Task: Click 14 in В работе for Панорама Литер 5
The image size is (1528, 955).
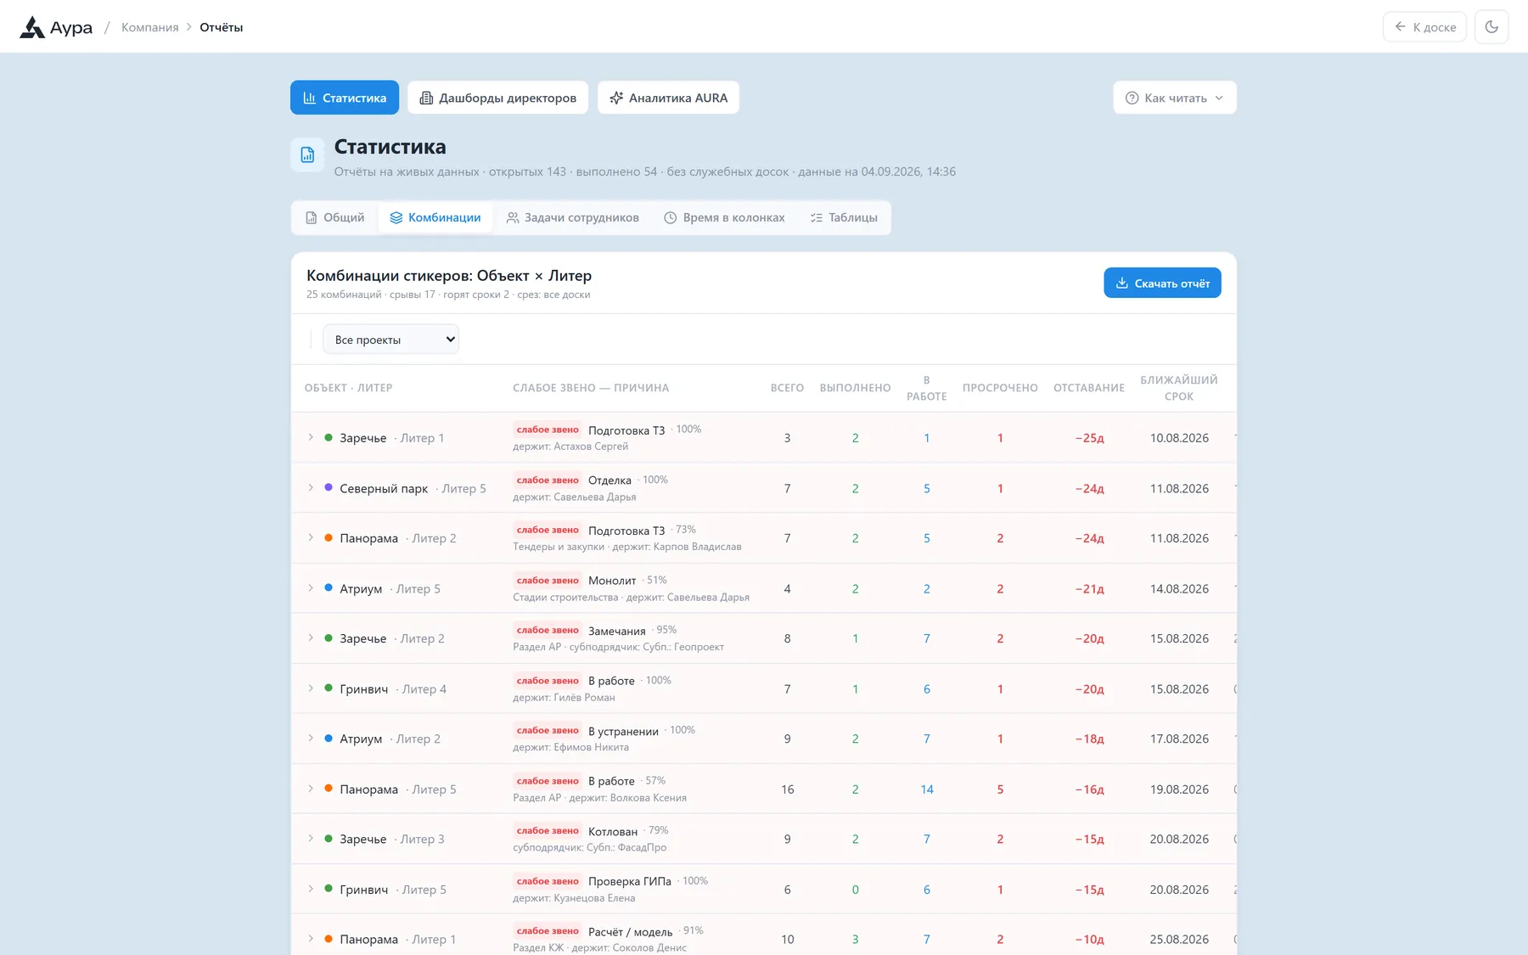Action: click(x=927, y=789)
